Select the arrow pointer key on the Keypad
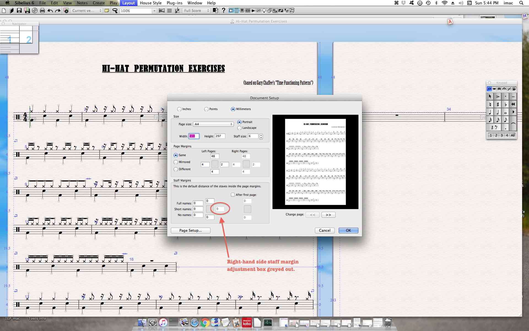Image resolution: width=529 pixels, height=331 pixels. click(490, 97)
